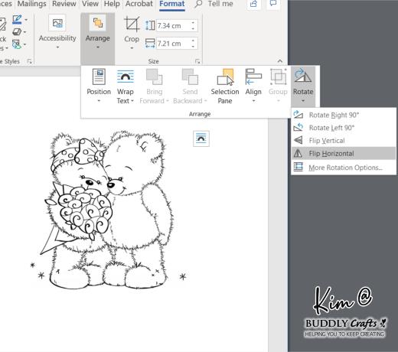Switch to the Review tab
The image size is (398, 352).
coord(64,4)
